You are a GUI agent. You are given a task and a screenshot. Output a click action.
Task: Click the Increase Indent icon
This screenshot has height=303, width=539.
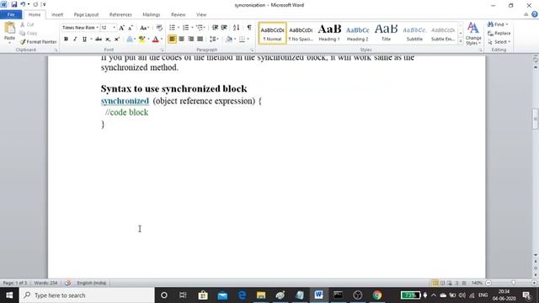tap(224, 28)
